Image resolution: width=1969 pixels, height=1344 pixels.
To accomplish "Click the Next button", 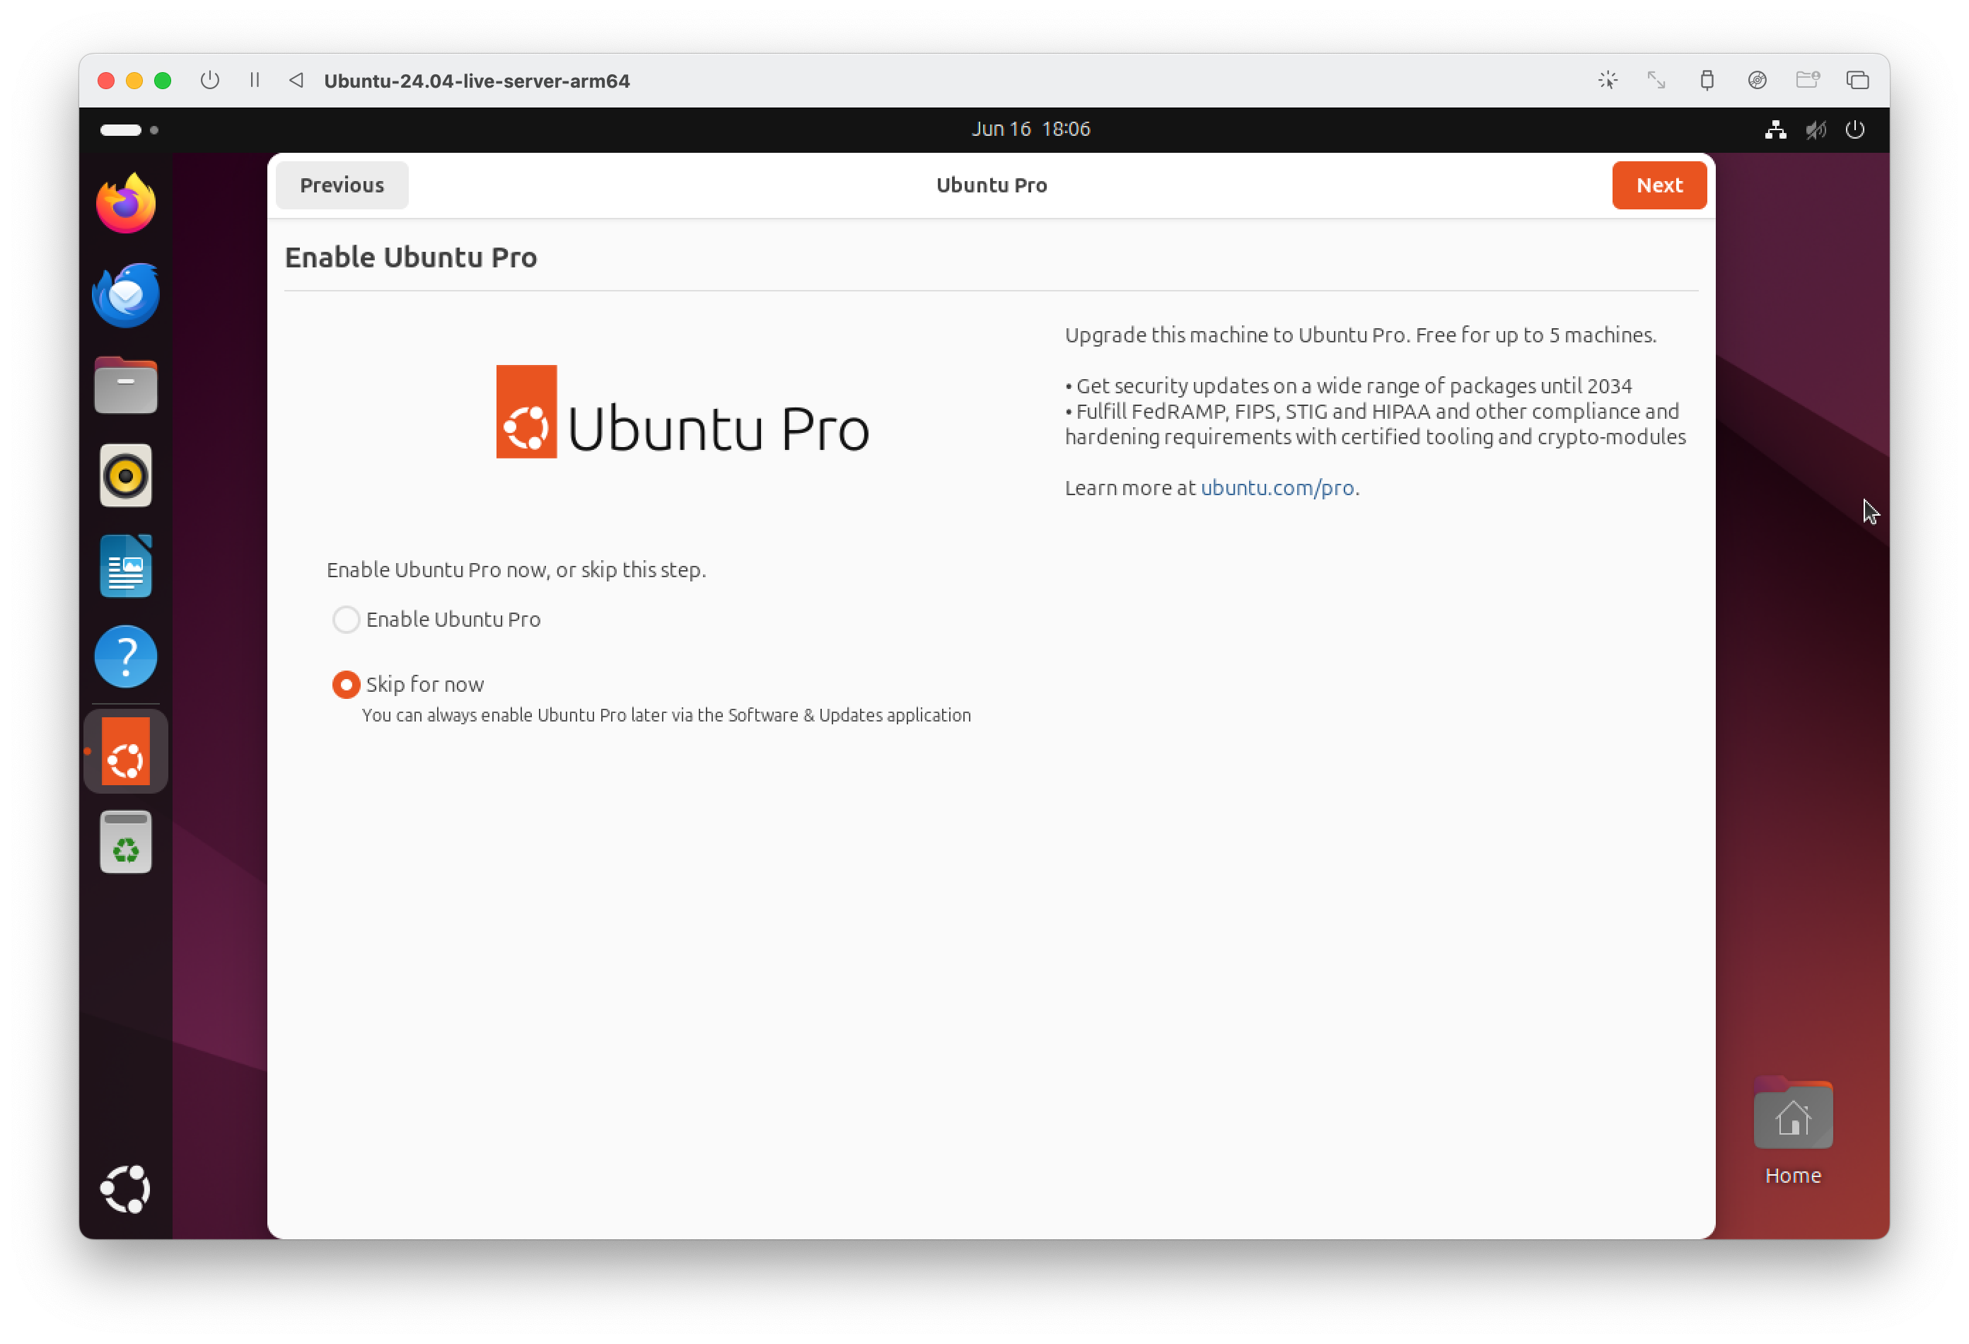I will tap(1658, 185).
